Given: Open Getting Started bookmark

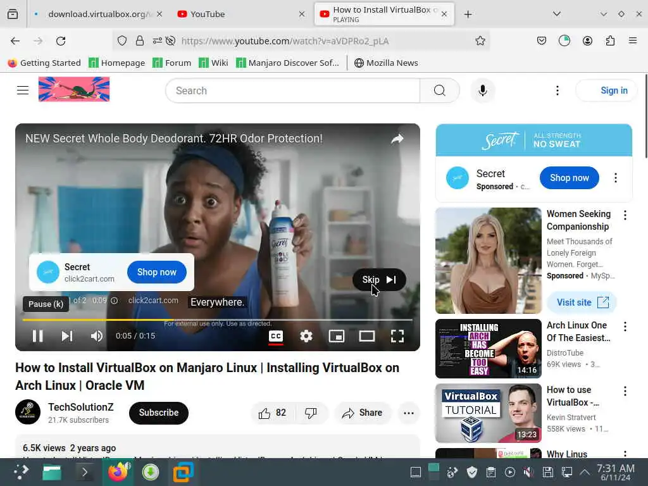Looking at the screenshot, I should (44, 63).
